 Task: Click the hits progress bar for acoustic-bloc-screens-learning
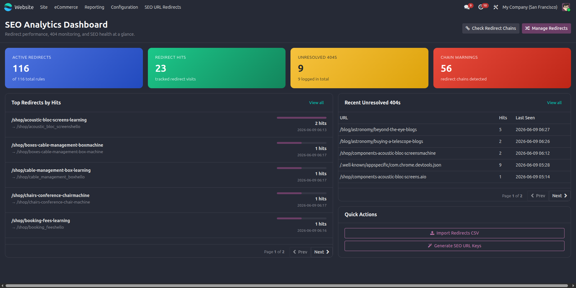pyautogui.click(x=302, y=118)
